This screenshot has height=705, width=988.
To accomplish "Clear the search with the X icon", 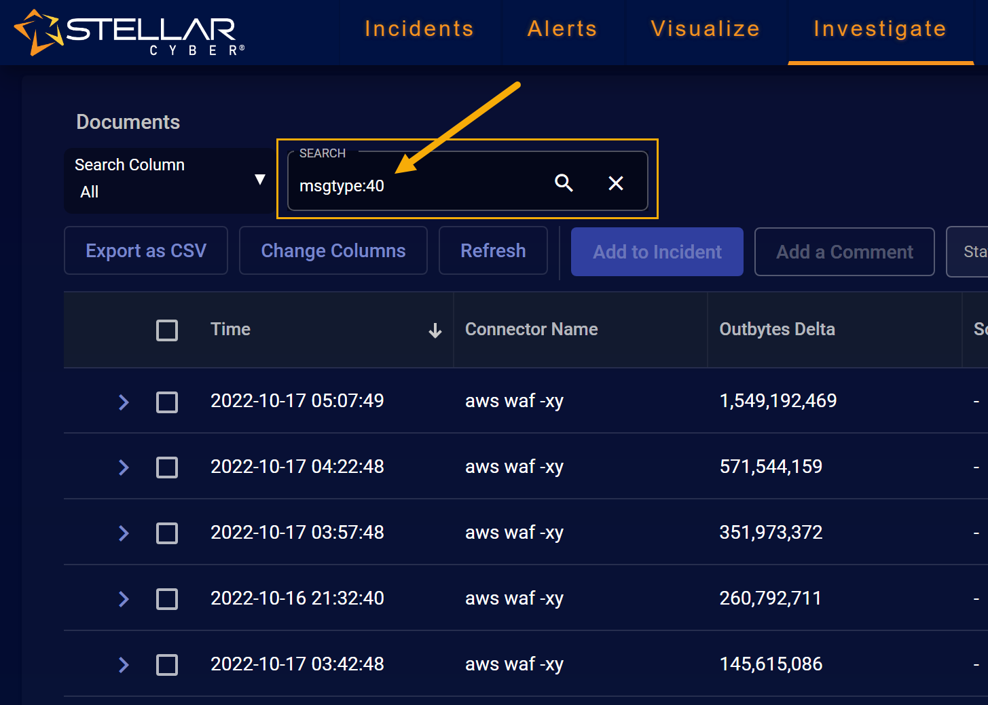I will point(616,183).
